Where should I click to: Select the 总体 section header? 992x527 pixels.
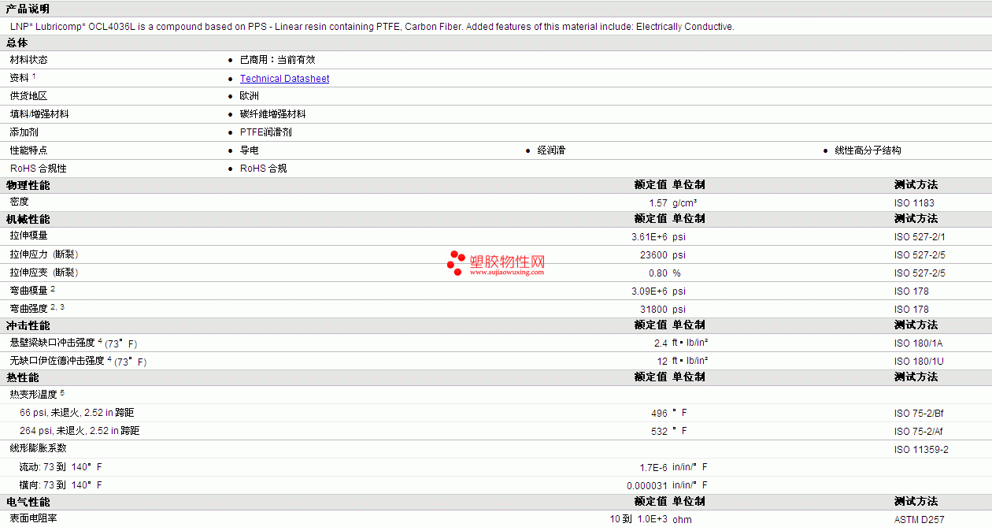click(x=17, y=43)
